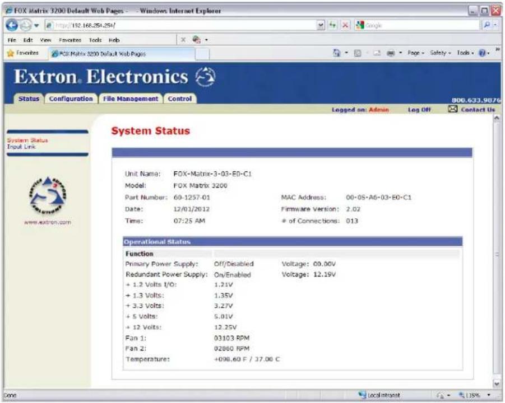Expand the address bar URL history dropdown

pyautogui.click(x=321, y=25)
